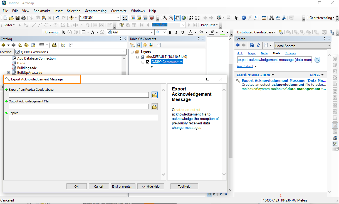This screenshot has height=204, width=339.
Task: Open the Georeferencing dropdown
Action: click(x=322, y=18)
